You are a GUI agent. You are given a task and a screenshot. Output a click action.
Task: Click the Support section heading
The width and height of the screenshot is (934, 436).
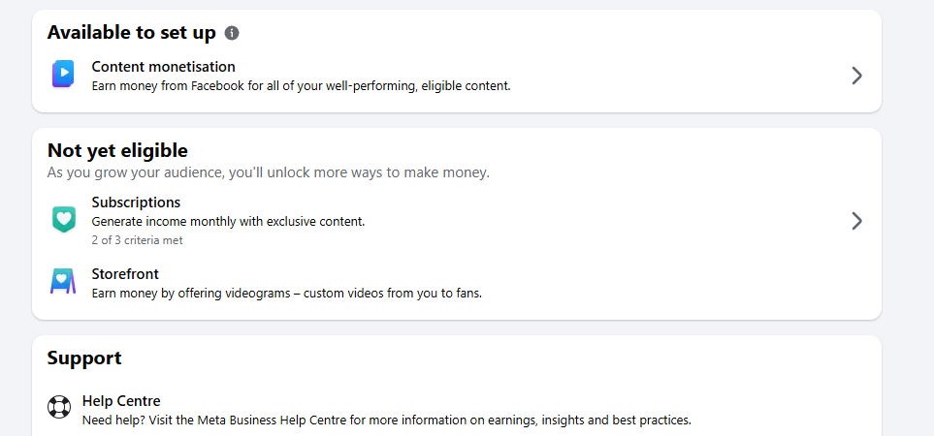84,358
